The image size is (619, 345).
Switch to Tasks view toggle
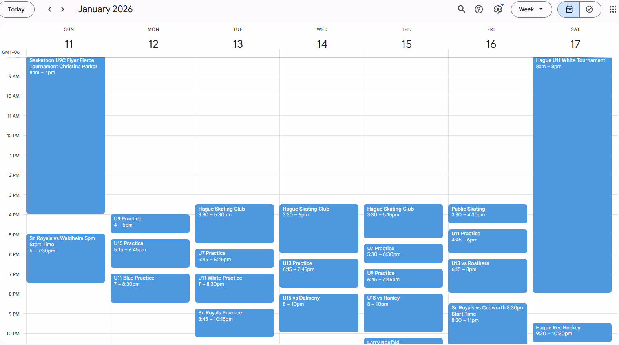coord(590,9)
